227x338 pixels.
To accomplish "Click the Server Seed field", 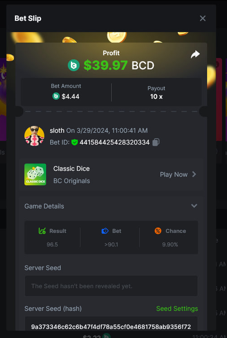I will click(111, 286).
